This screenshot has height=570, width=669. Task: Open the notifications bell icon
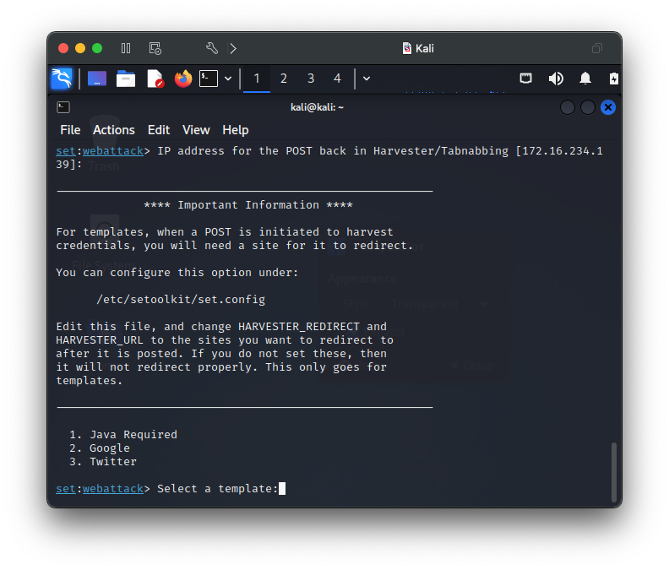coord(585,79)
